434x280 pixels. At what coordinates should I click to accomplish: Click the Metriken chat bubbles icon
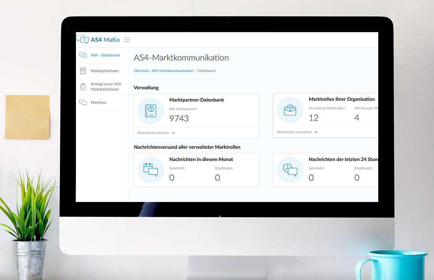[x=83, y=103]
